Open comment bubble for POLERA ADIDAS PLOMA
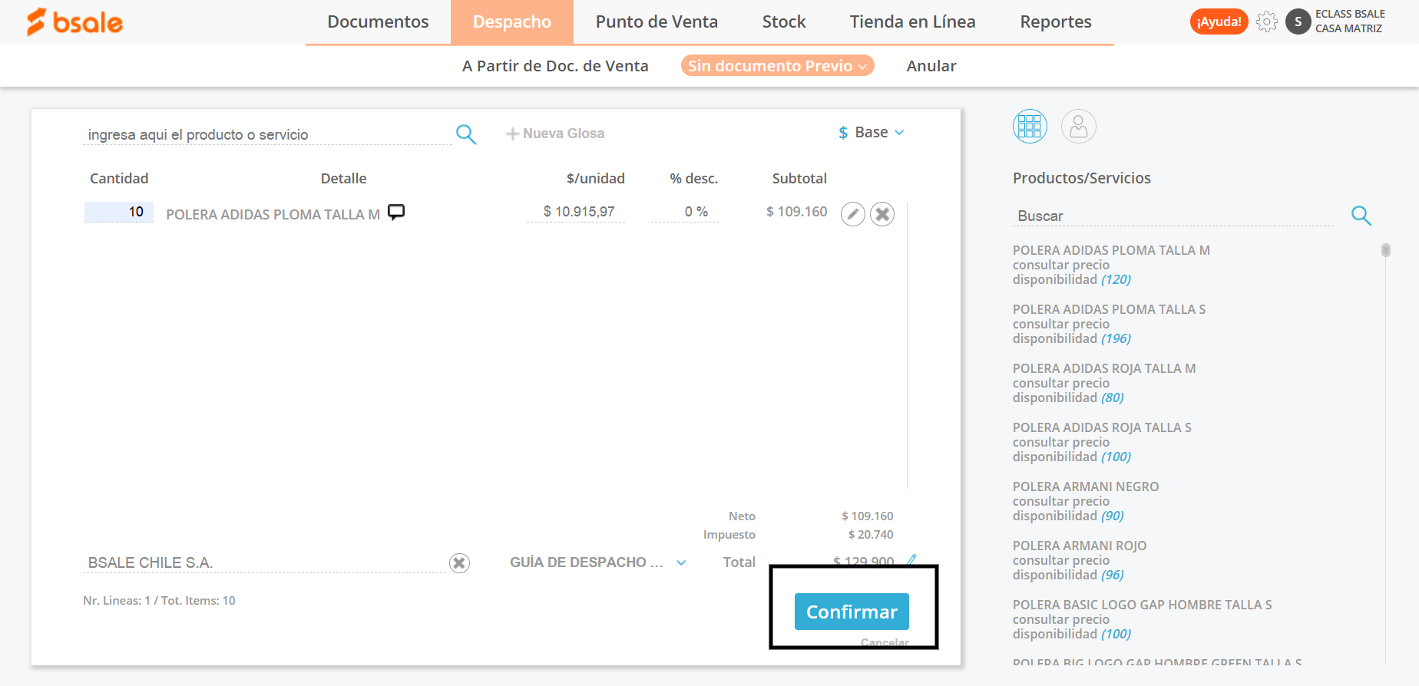The height and width of the screenshot is (686, 1419). (396, 212)
